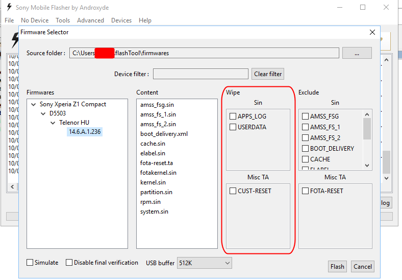Check the BOOT_DELIVERY exclude checkbox

305,149
